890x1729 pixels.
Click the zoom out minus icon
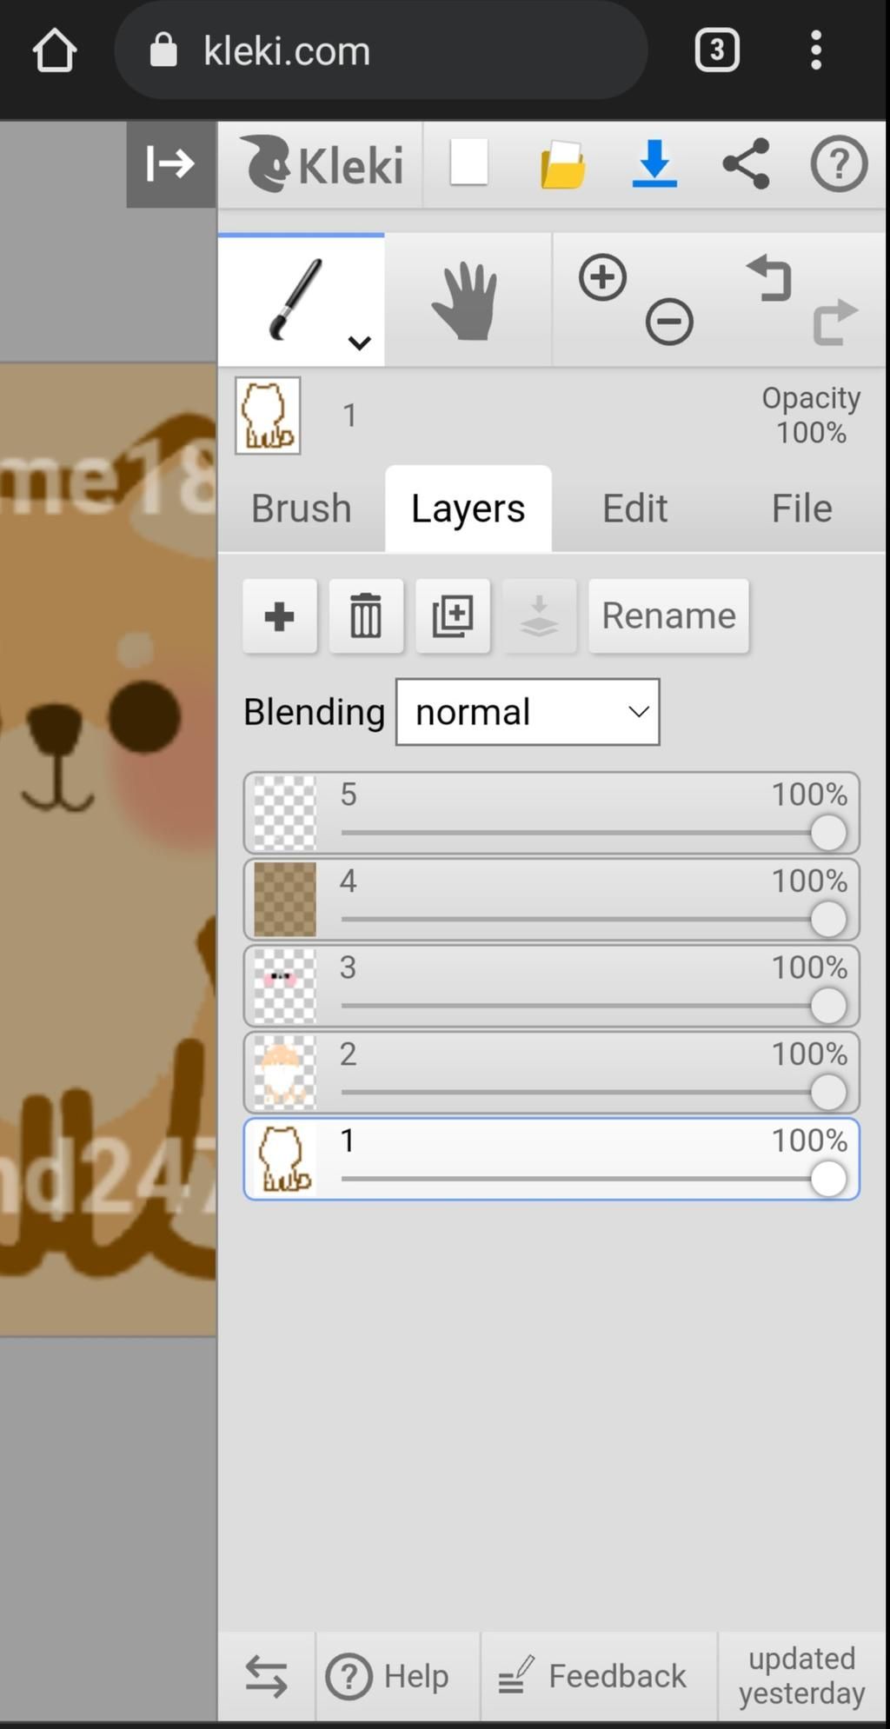tap(669, 323)
